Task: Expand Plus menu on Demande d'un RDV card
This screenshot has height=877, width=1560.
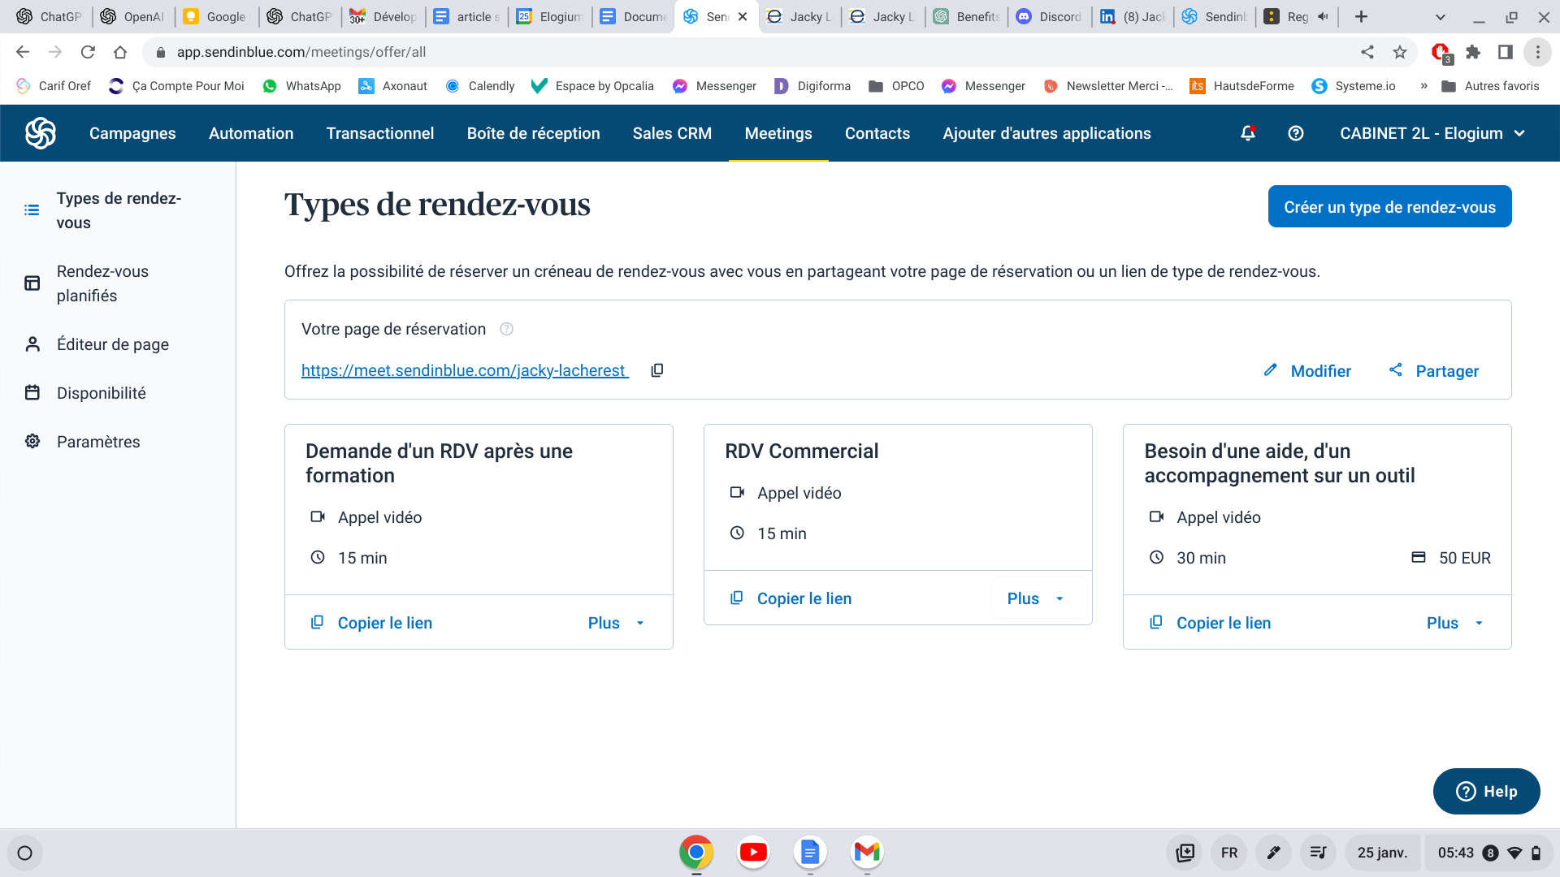Action: tap(617, 623)
